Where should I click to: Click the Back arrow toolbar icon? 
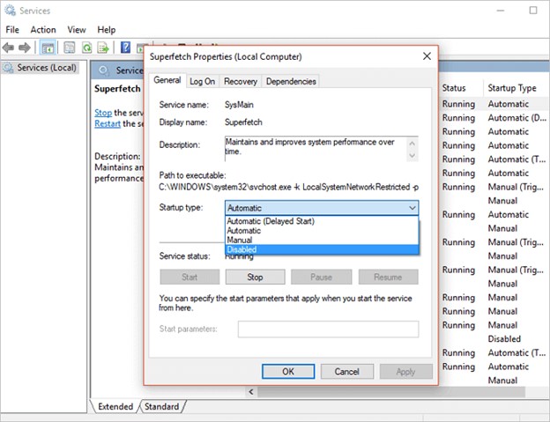[10, 48]
